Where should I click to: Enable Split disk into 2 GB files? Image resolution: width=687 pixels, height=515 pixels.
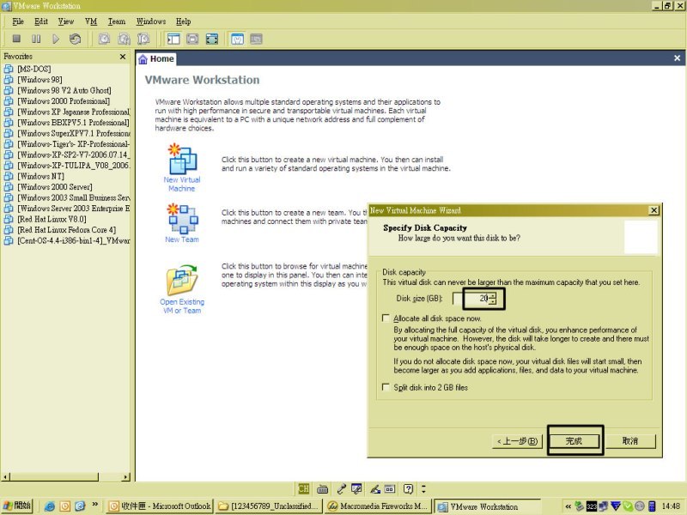point(386,387)
